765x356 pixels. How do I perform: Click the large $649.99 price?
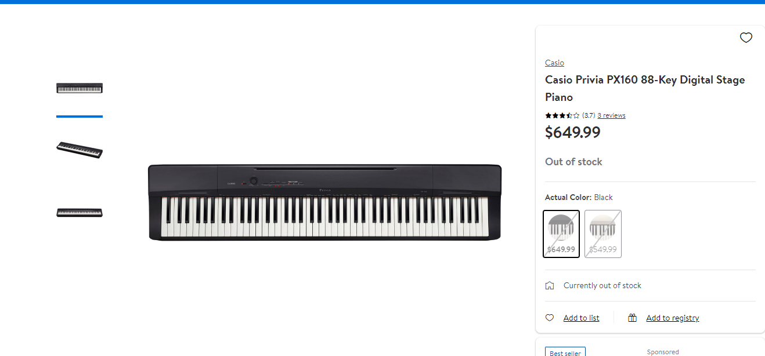[572, 133]
